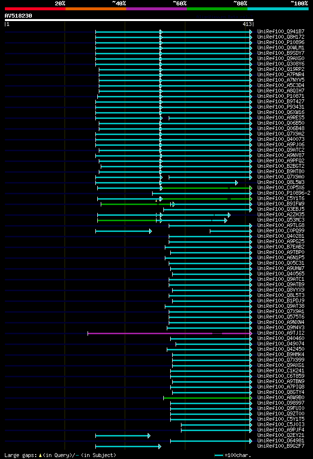Open hit UniRef100_A5C3D4
This screenshot has width=313, height=459.
281,85
